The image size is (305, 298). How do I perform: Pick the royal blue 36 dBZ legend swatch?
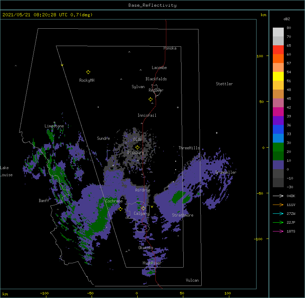278,129
